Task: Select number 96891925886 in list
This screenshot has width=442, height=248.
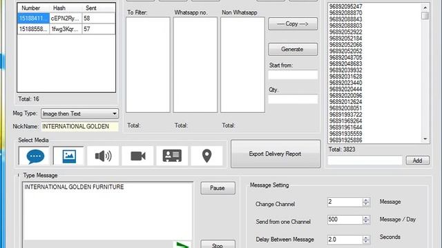Action: (345, 140)
